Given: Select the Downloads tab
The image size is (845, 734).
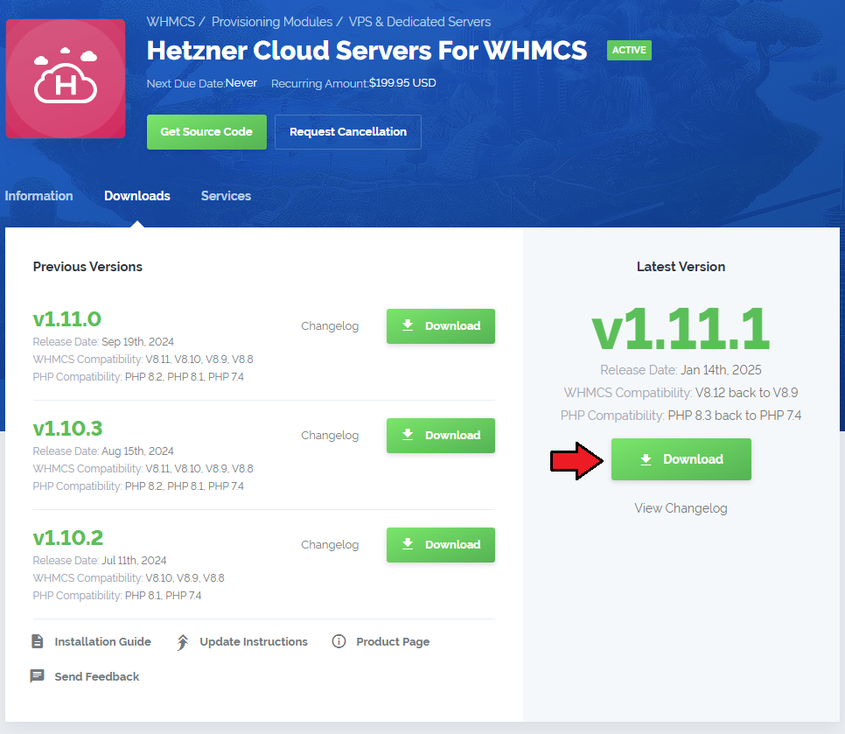Looking at the screenshot, I should click(x=136, y=196).
